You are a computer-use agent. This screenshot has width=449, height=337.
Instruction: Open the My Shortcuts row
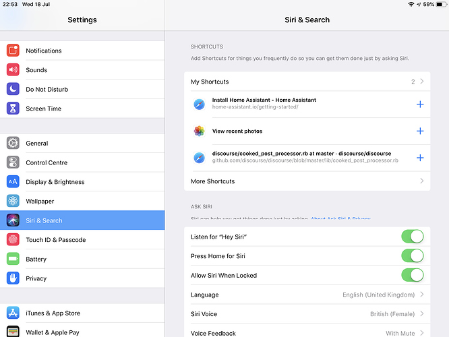coord(307,82)
